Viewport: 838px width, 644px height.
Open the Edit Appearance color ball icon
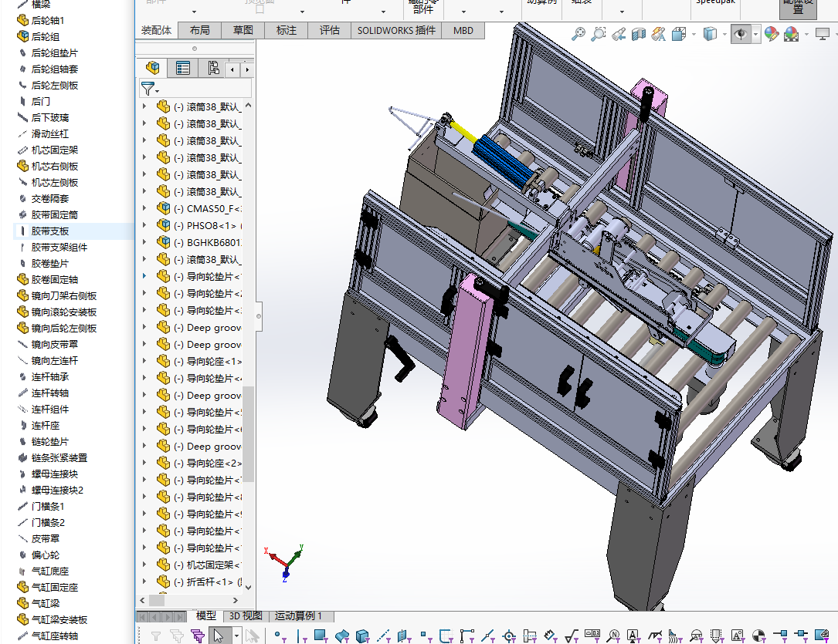pos(771,34)
